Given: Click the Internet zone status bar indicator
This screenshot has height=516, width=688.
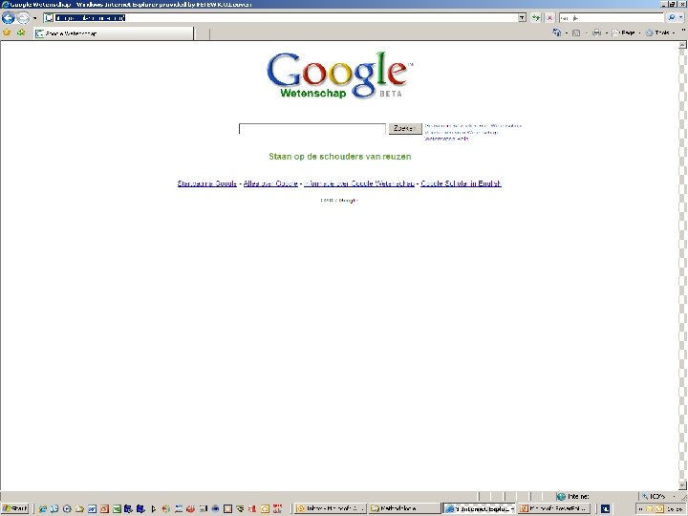Looking at the screenshot, I should click(x=572, y=496).
